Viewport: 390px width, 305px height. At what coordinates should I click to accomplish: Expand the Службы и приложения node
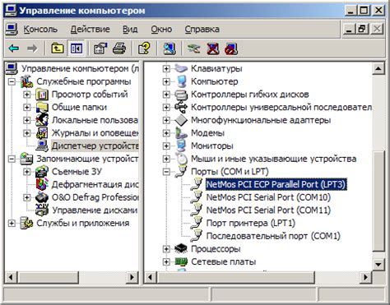point(12,223)
